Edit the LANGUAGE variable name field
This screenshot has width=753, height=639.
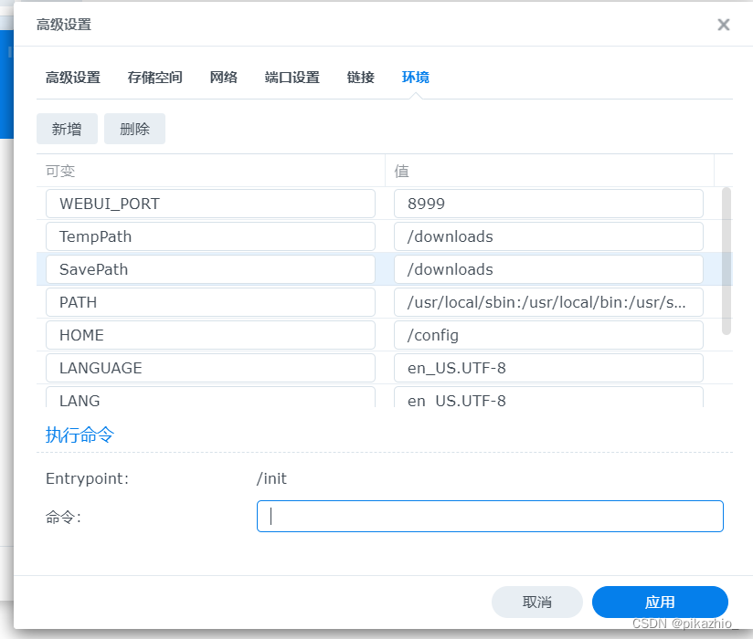tap(210, 368)
